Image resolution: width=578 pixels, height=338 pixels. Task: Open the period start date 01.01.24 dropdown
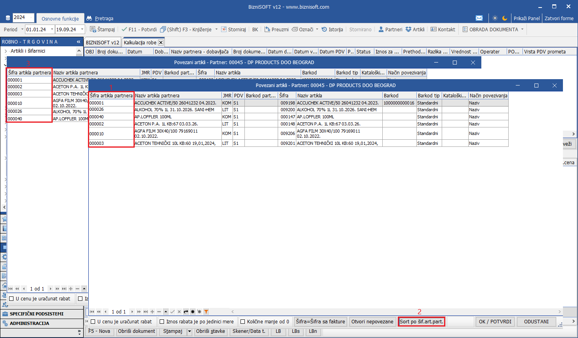coord(52,29)
